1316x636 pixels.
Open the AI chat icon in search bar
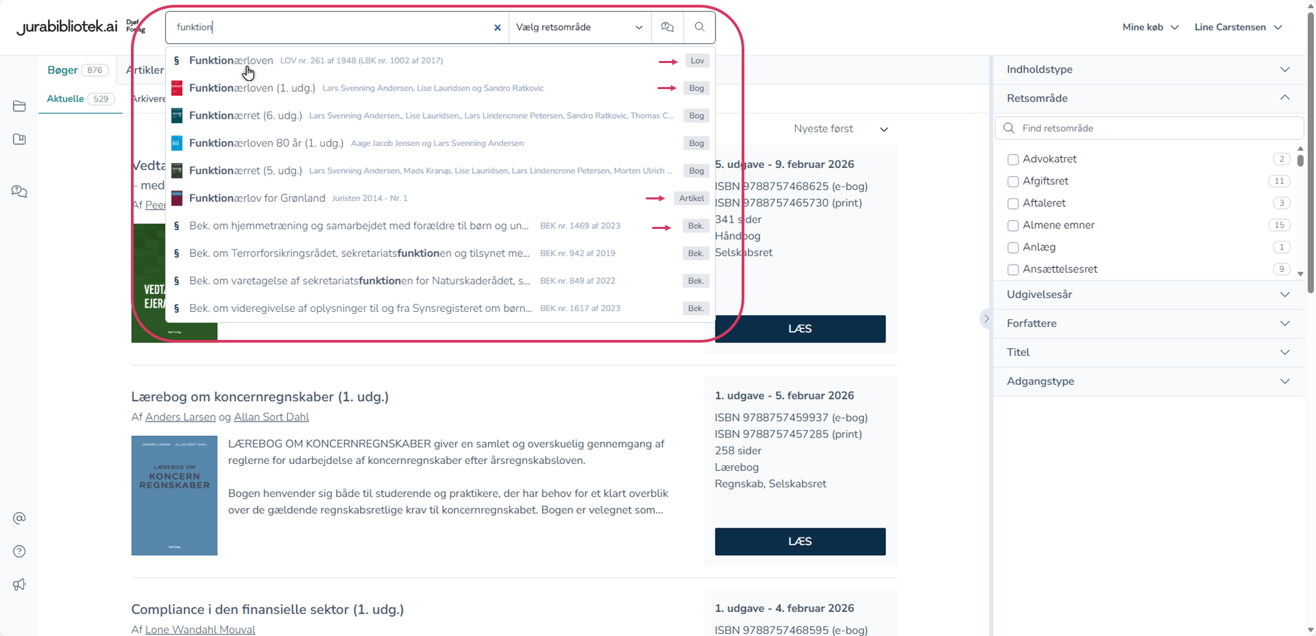click(667, 27)
